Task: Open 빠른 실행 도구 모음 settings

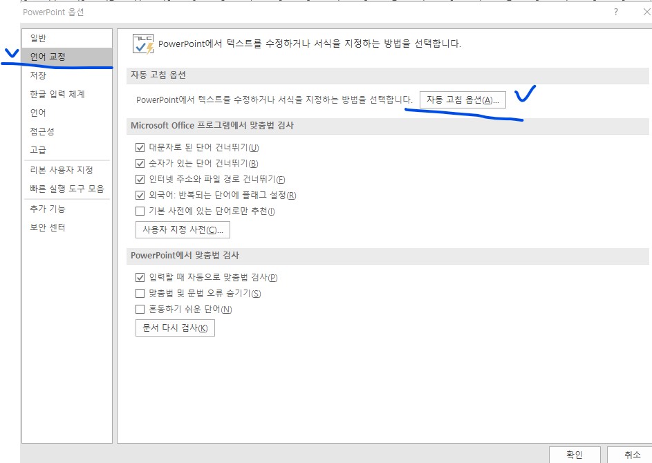Action: click(x=67, y=189)
